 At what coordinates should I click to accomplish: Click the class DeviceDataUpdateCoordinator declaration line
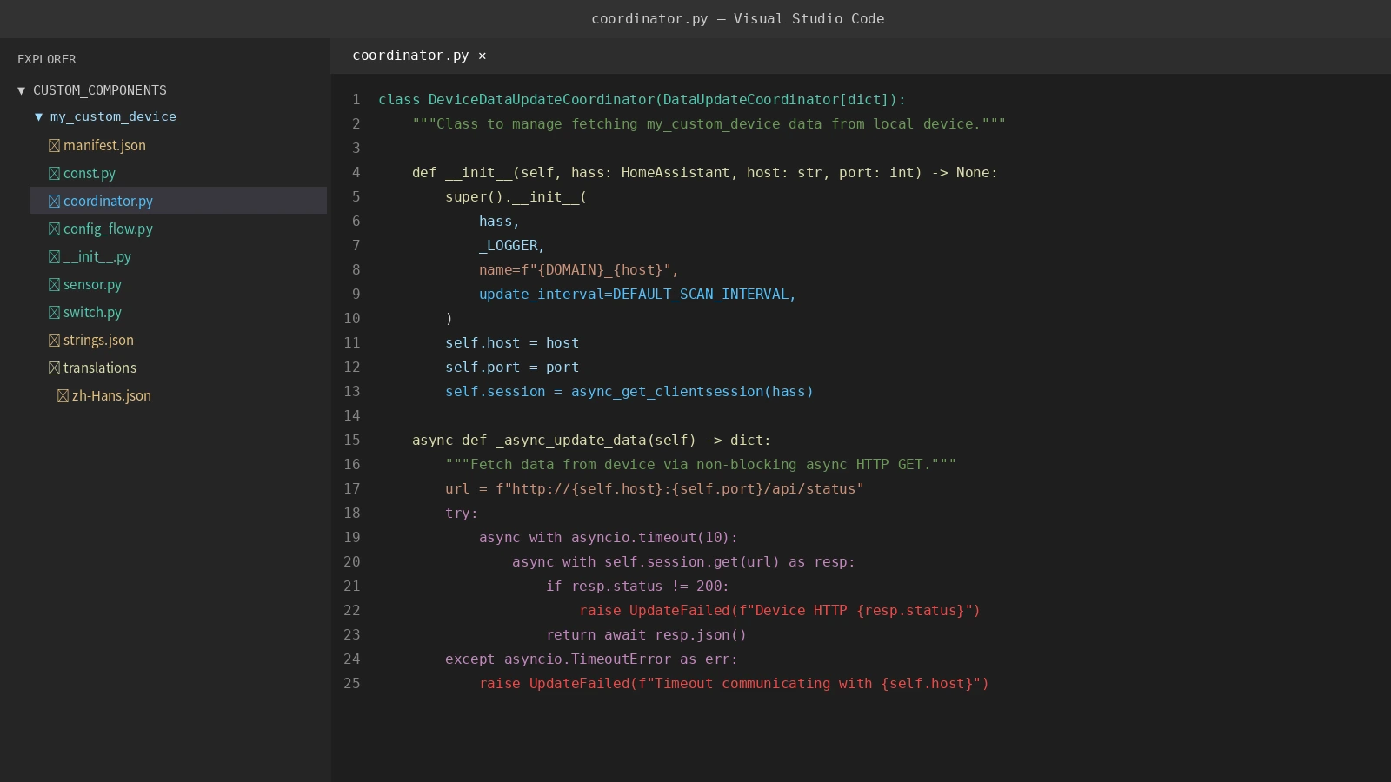tap(642, 100)
